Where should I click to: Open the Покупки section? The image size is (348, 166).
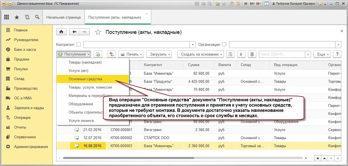tap(26, 69)
